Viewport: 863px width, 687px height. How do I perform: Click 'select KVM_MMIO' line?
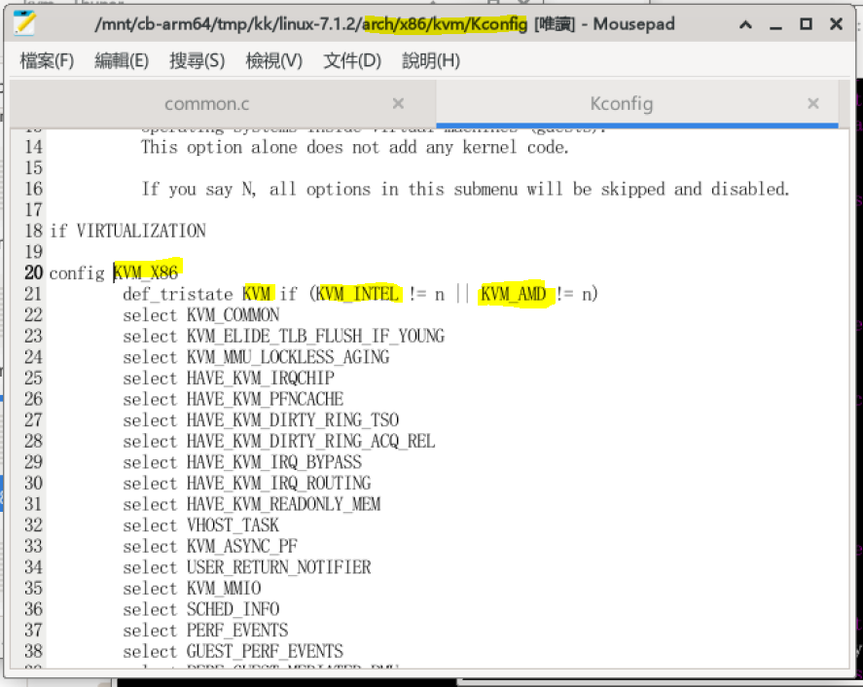click(x=192, y=588)
